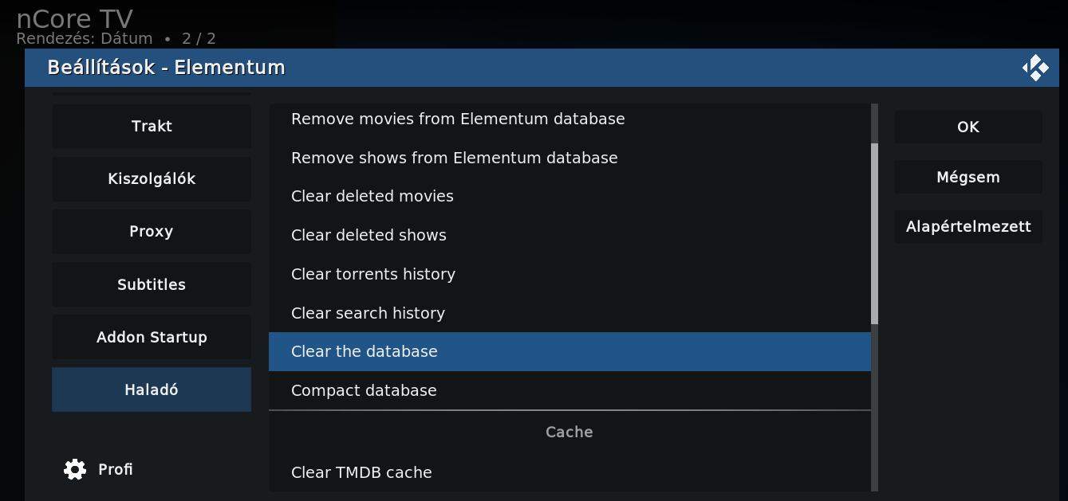Choose Remove shows from Elementum database
1068x501 pixels.
(x=569, y=158)
